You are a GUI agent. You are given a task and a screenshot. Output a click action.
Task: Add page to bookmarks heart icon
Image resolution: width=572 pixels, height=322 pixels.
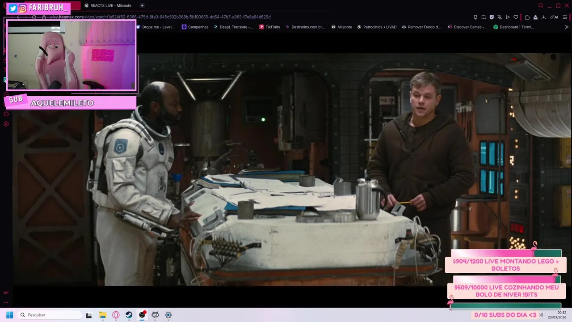(x=516, y=17)
